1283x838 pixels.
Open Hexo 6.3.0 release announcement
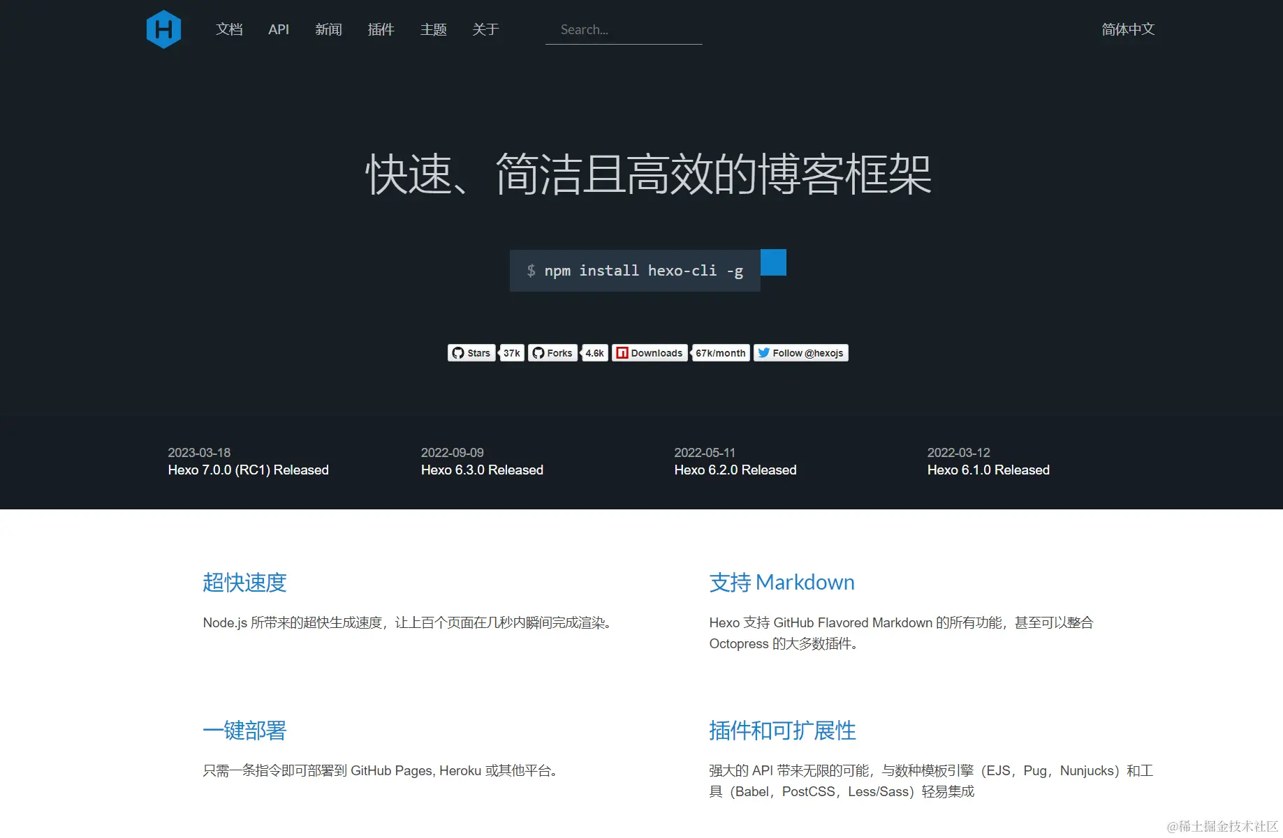482,470
